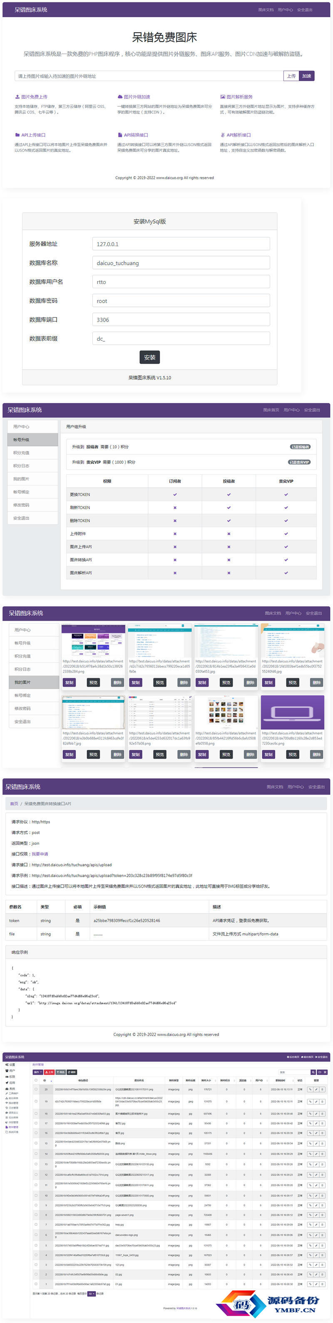The height and width of the screenshot is (1323, 333).
Task: Click the upload icon beside 图片免费上传
Action: click(x=17, y=96)
